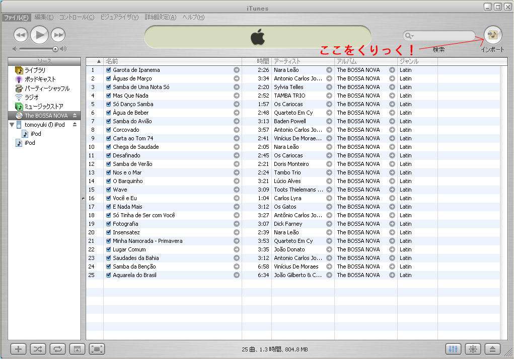Eject disc using bottom-right eject button
The height and width of the screenshot is (359, 514).
click(492, 349)
